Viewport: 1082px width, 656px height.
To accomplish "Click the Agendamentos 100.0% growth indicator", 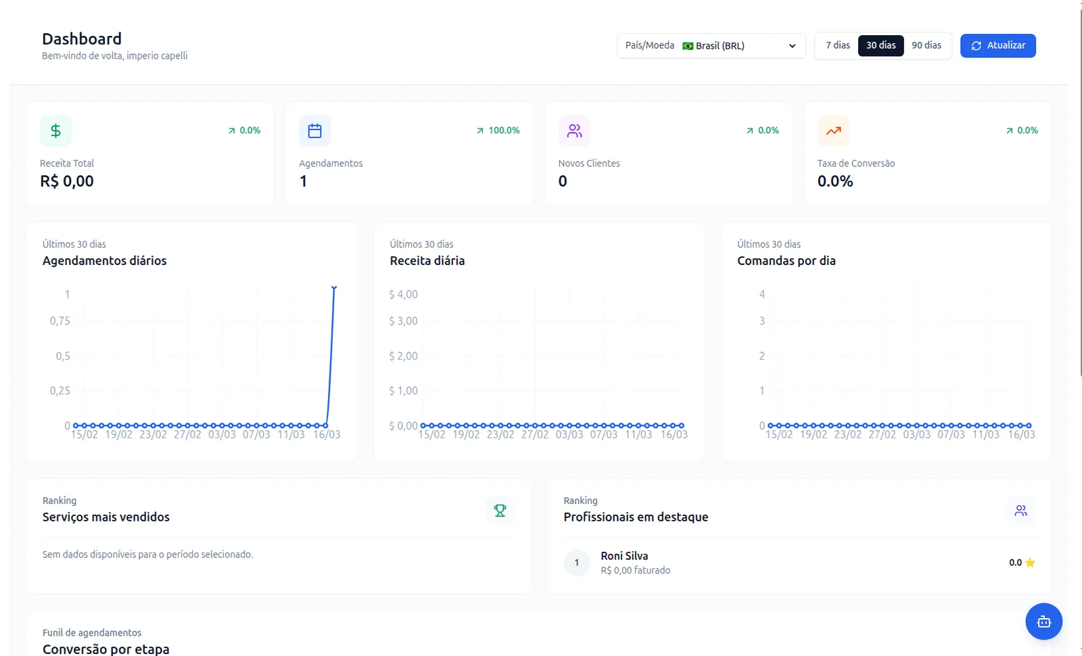I will tap(498, 131).
